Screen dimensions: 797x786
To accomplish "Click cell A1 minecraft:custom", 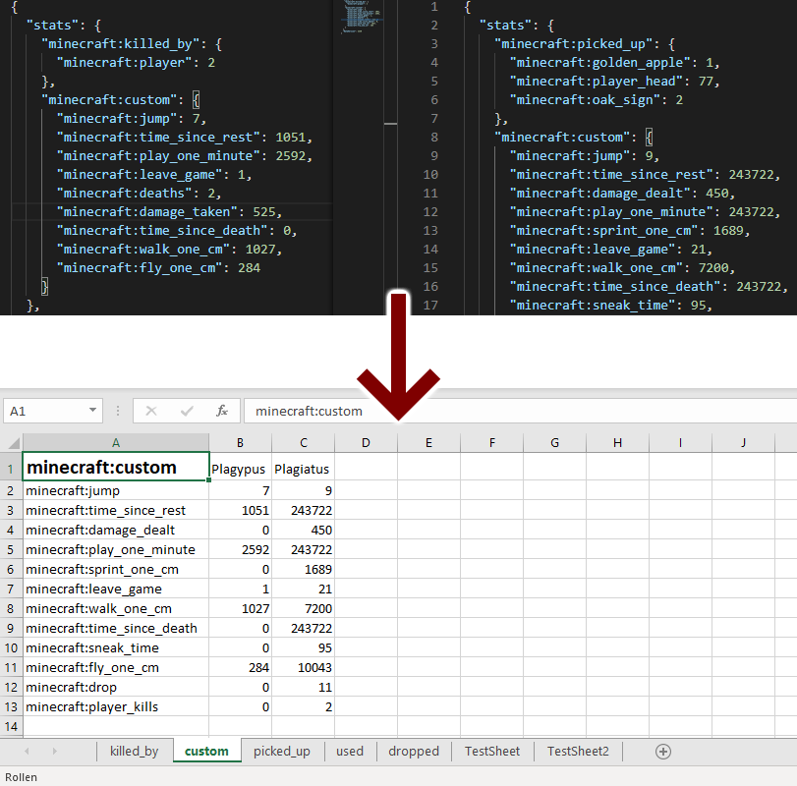I will coord(116,467).
